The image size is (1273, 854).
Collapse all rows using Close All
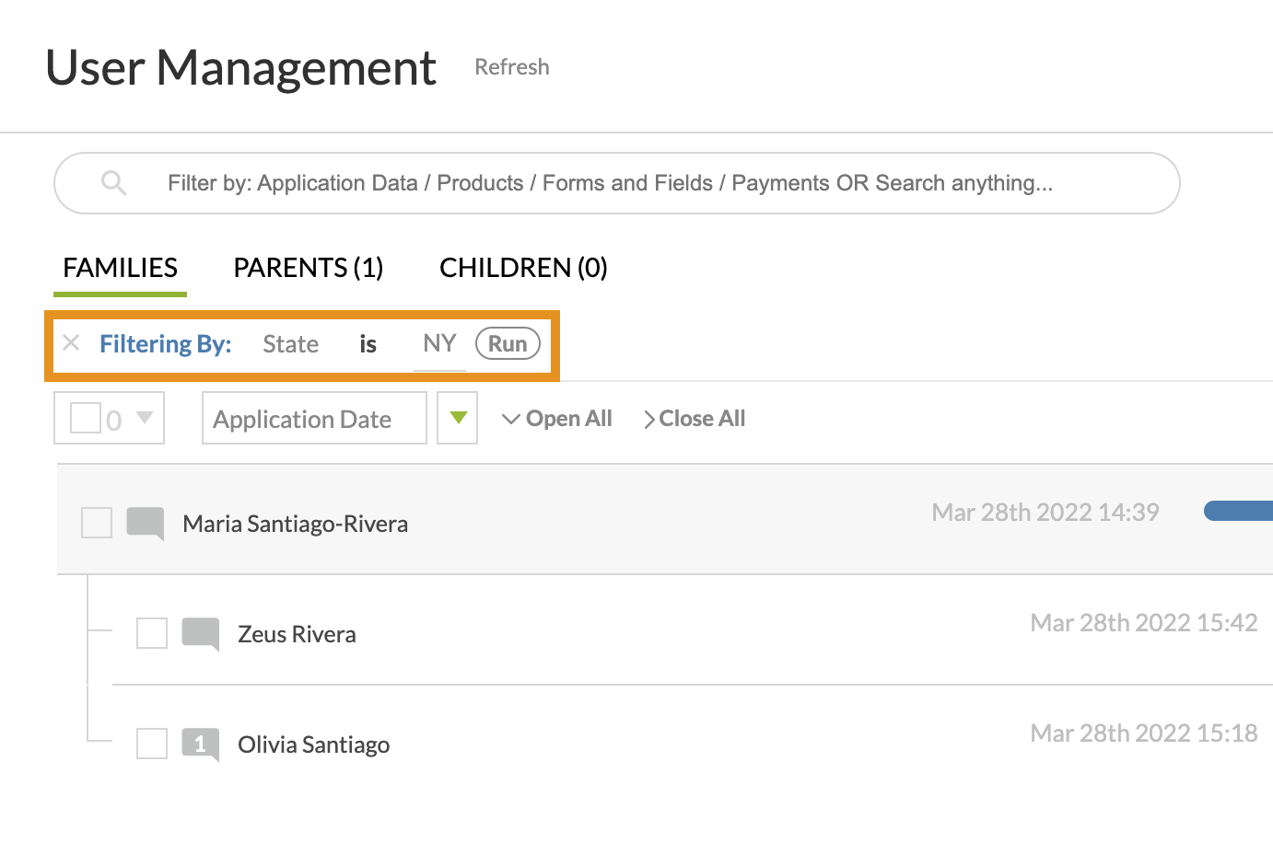pos(695,419)
